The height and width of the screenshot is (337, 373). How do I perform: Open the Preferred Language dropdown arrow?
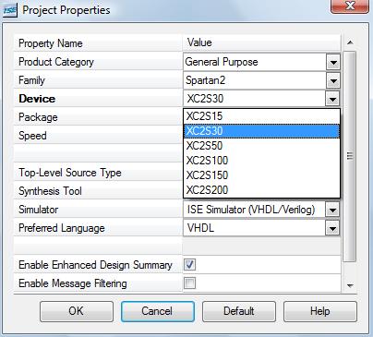point(332,228)
